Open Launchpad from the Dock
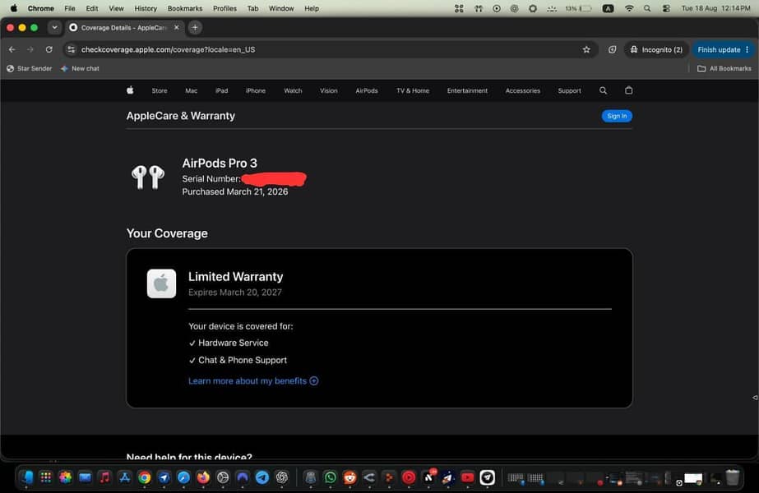The image size is (759, 493). pyautogui.click(x=46, y=477)
